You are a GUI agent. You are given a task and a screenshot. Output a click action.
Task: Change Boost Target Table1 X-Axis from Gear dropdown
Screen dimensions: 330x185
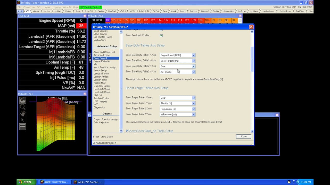[193, 98]
